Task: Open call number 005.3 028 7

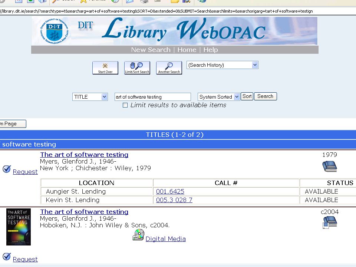Action: [x=174, y=200]
